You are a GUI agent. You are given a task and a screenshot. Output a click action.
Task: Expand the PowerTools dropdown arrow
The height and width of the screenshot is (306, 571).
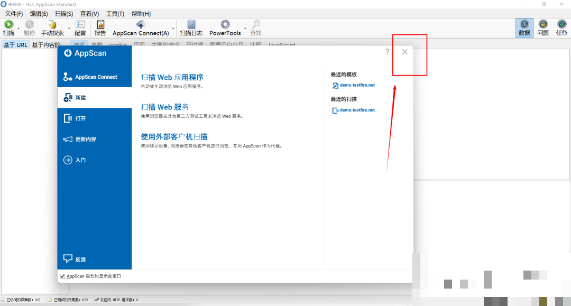coord(245,28)
